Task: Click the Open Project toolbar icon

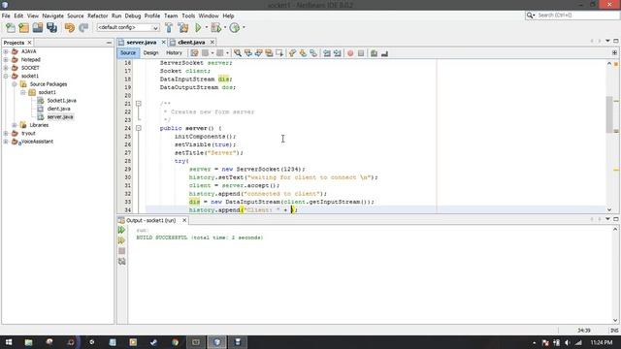Action: [x=38, y=28]
